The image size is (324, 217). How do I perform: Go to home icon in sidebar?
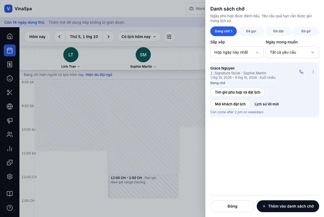[10, 36]
